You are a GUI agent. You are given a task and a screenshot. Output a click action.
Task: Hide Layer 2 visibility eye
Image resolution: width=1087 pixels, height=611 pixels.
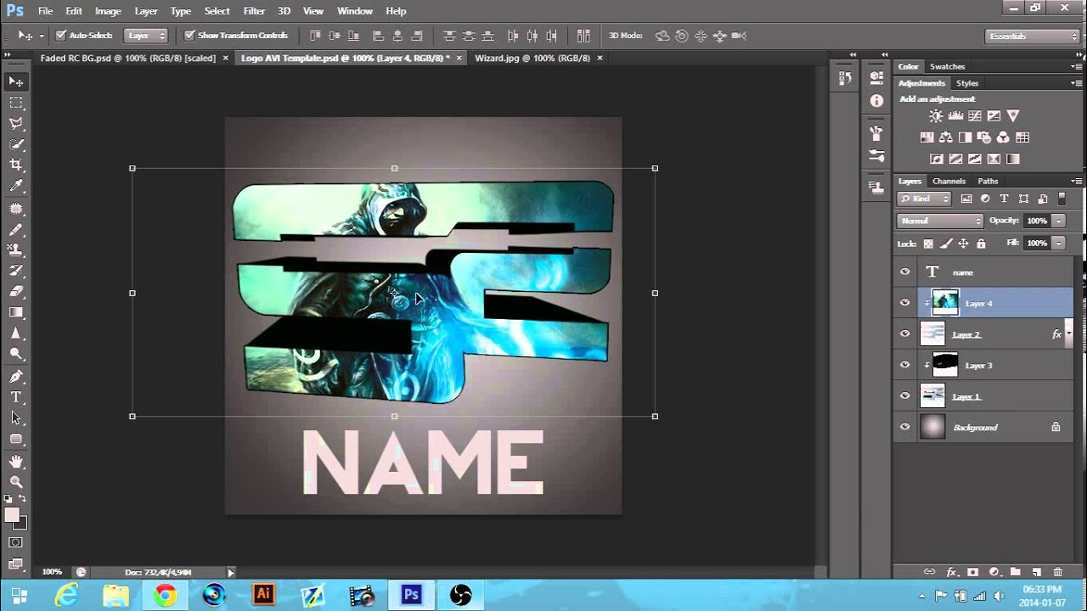pyautogui.click(x=904, y=334)
